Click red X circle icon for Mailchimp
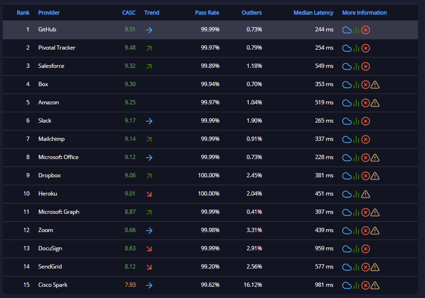This screenshot has height=298, width=425. coord(366,139)
